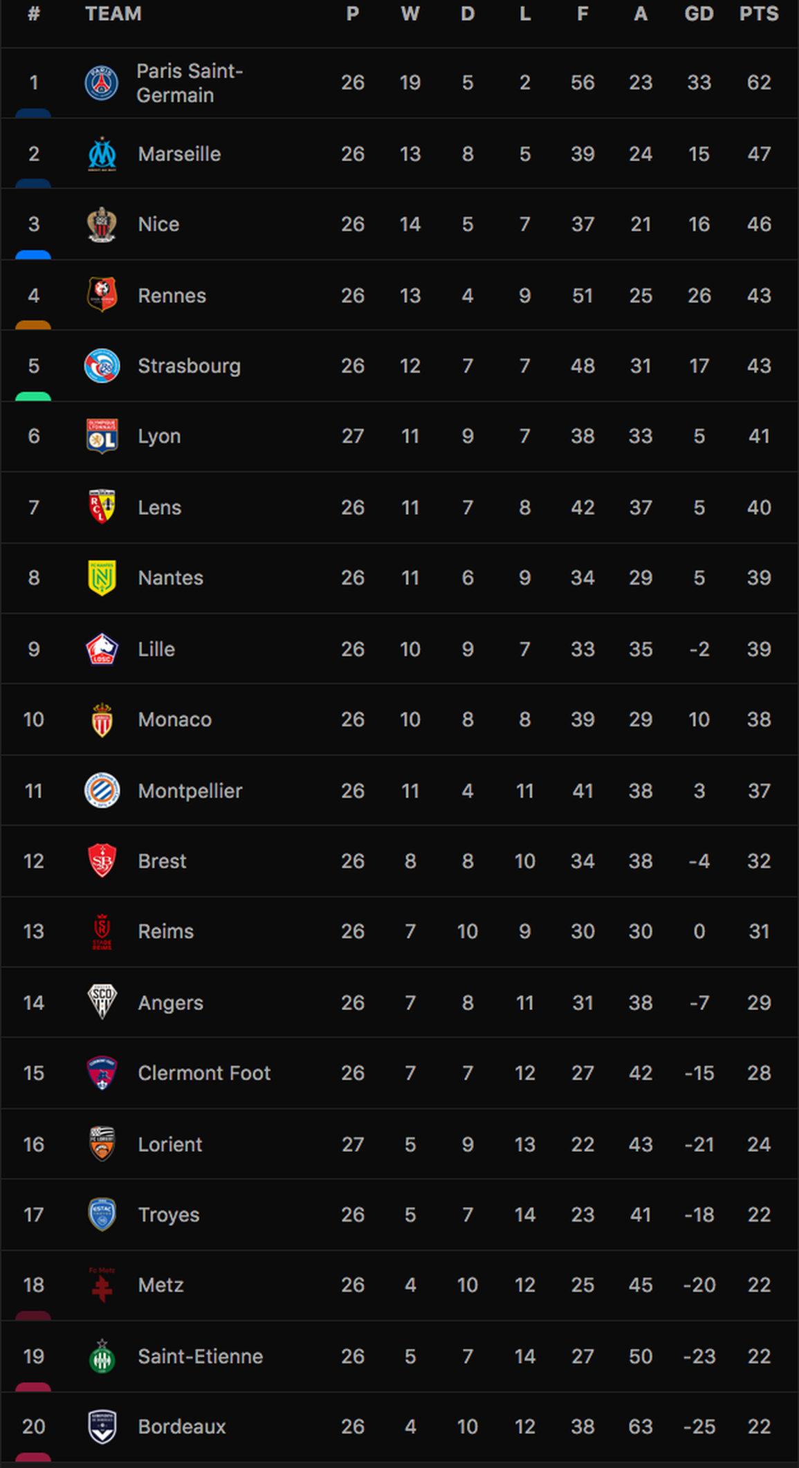Select the Lens team badge
This screenshot has width=799, height=1468.
(102, 507)
